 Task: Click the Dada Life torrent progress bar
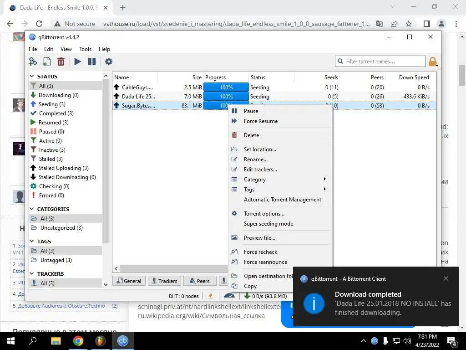(x=226, y=97)
